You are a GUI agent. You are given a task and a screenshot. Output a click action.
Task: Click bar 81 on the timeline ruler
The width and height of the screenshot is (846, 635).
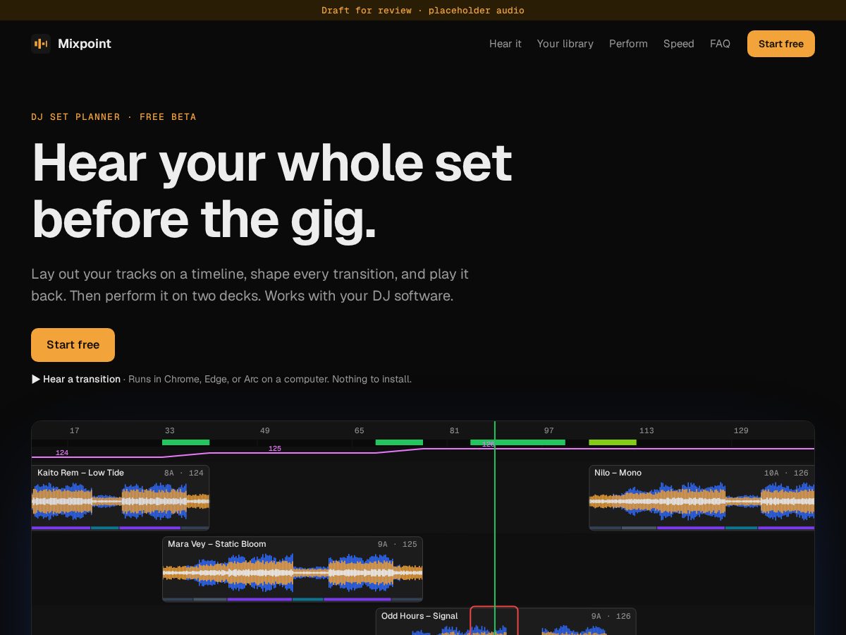pyautogui.click(x=455, y=430)
